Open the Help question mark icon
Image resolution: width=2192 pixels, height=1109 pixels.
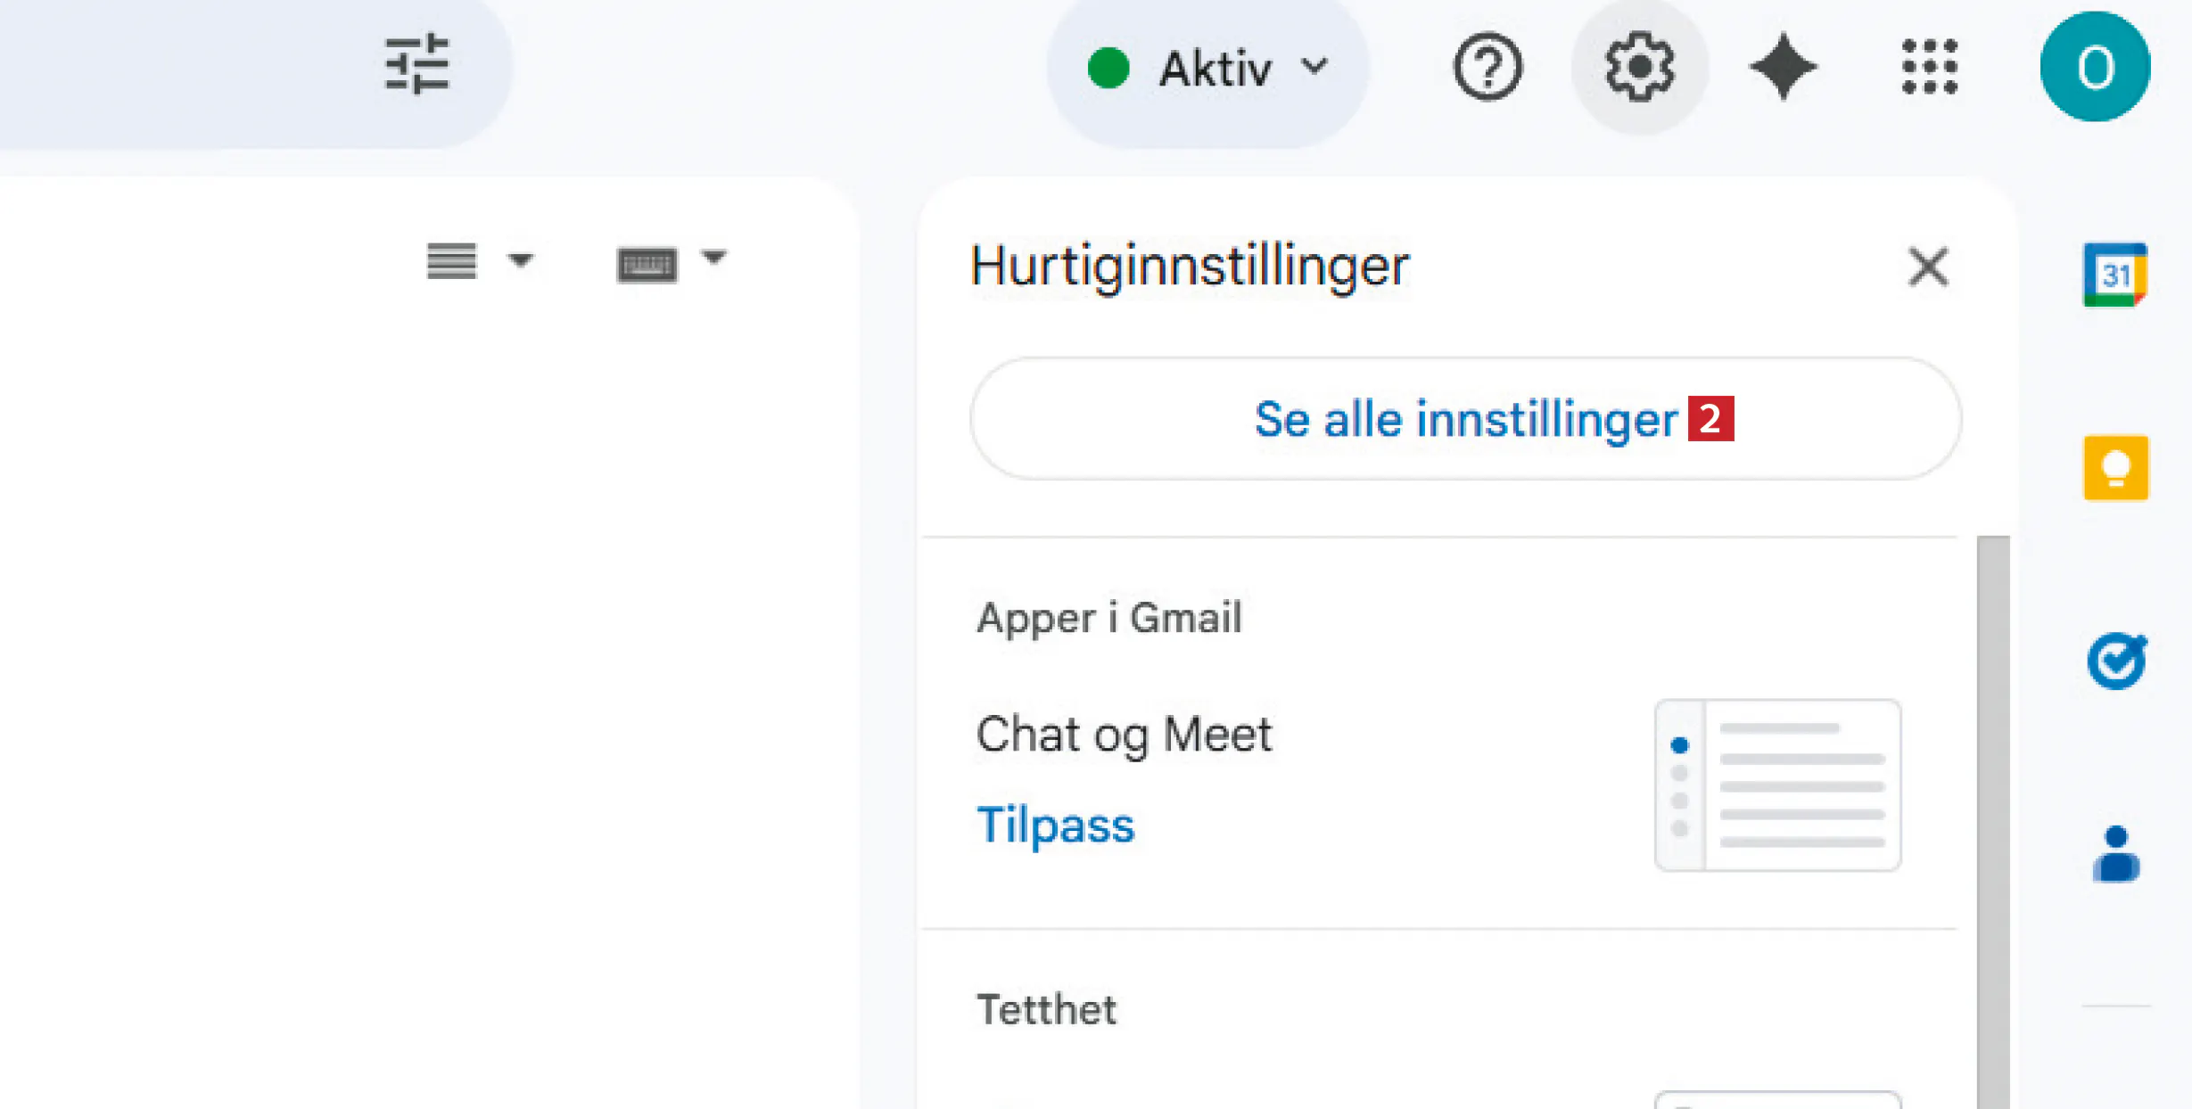(x=1487, y=67)
